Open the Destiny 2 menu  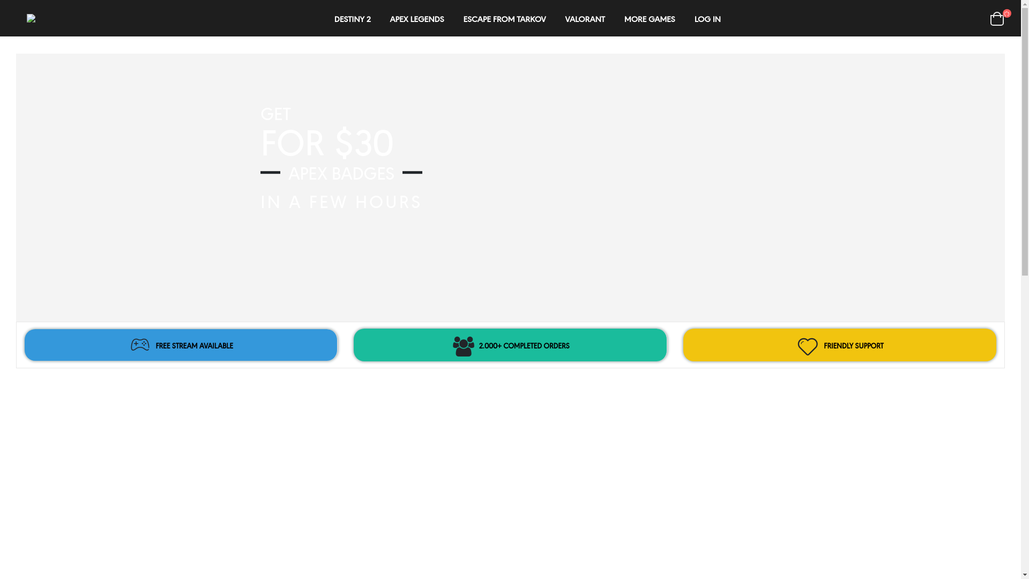pos(352,19)
